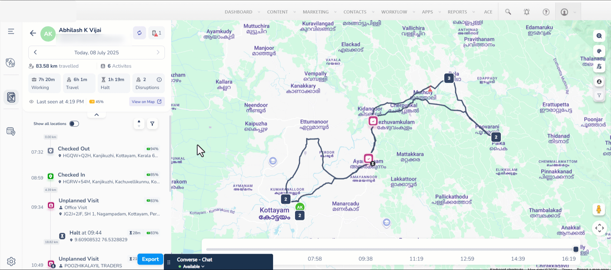Open the calendar schedule sidebar icon
611x270 pixels.
pyautogui.click(x=11, y=131)
